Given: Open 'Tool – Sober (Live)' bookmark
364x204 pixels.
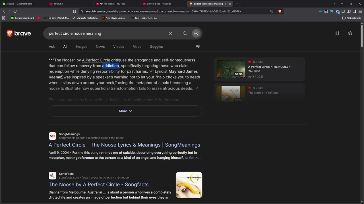Looking at the screenshot, I should tap(144, 18).
